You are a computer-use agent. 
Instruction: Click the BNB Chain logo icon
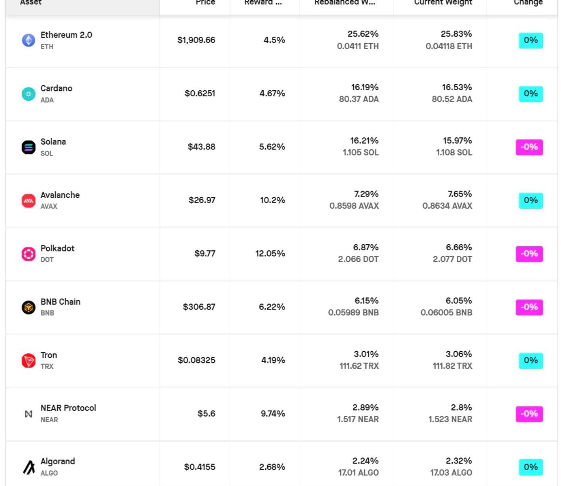tap(28, 307)
